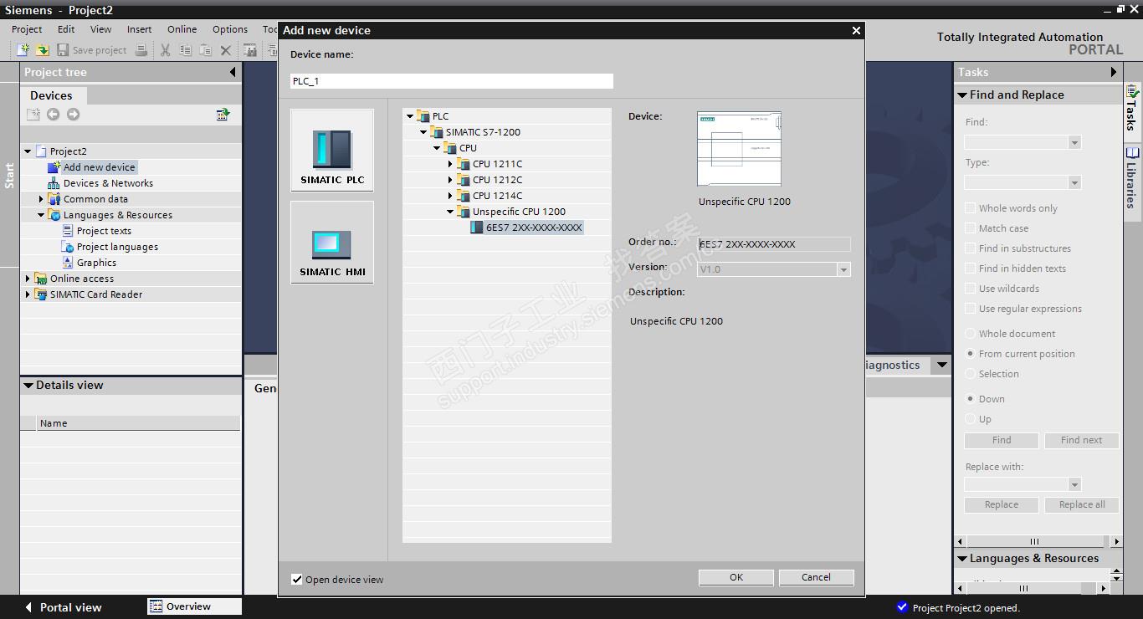Click the back arrow in Devices toolbar
Viewport: 1143px width, 619px height.
pos(54,115)
